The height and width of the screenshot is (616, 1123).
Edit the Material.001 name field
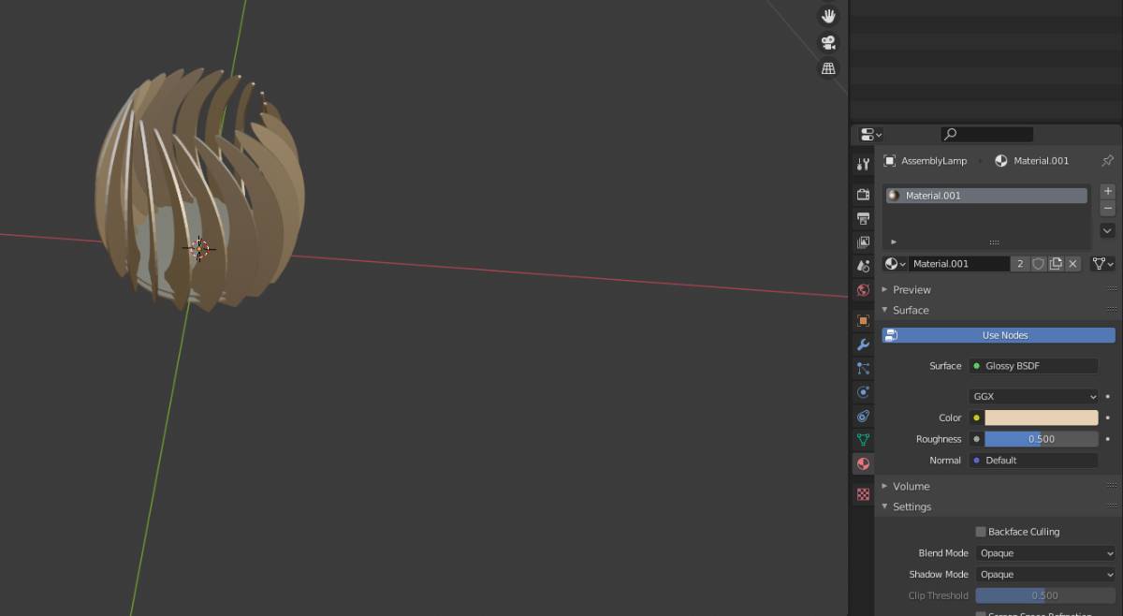[959, 264]
